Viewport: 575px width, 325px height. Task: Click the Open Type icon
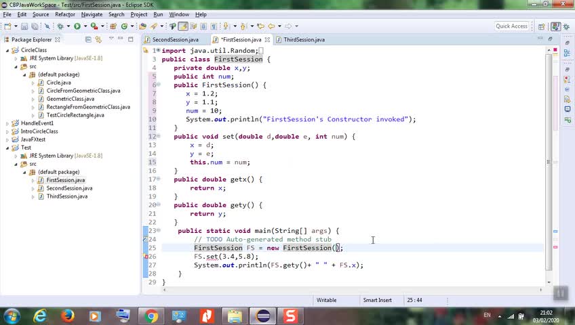[x=142, y=26]
